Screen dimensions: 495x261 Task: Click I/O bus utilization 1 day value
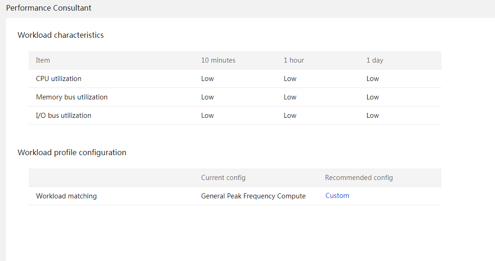[x=372, y=116]
